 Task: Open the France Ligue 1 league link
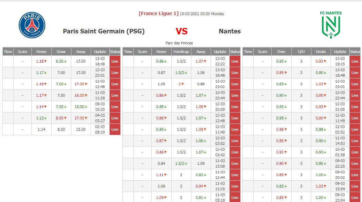tap(158, 14)
